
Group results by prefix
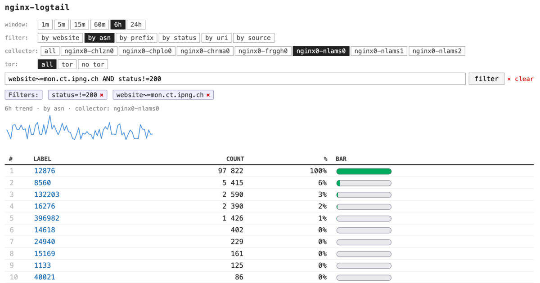[136, 38]
